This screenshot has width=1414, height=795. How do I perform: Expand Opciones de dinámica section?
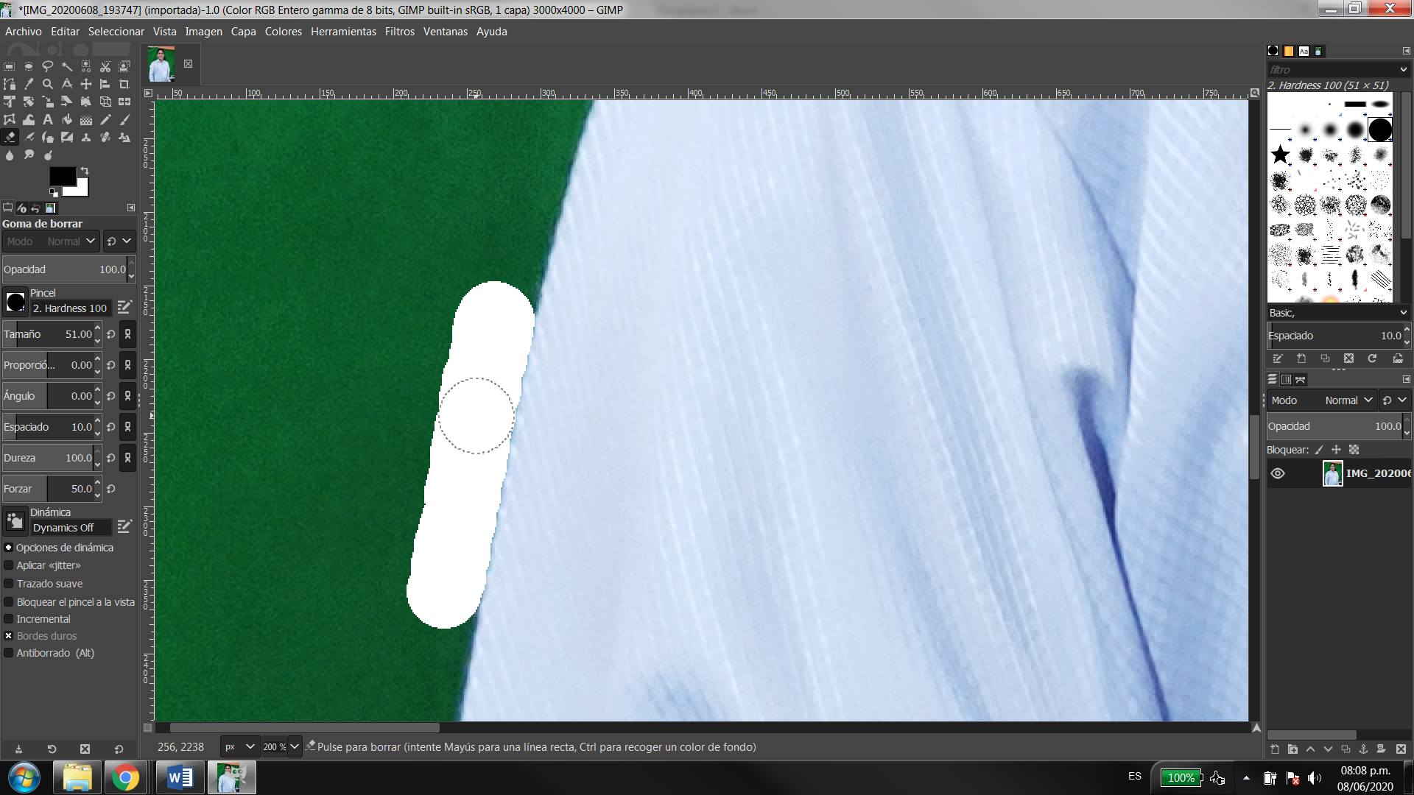click(9, 548)
